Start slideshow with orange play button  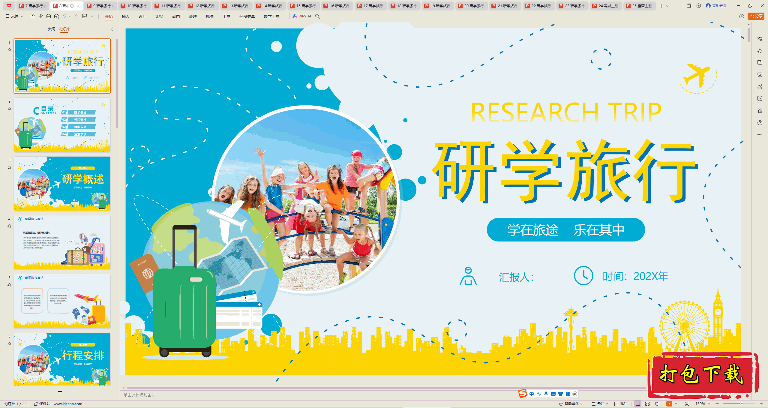[x=669, y=404]
